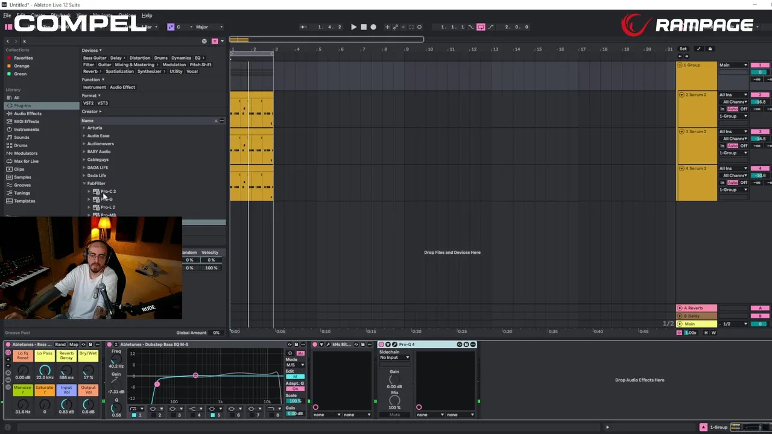Image resolution: width=772 pixels, height=434 pixels.
Task: Arm arrangement recording with Record button
Action: (373, 27)
